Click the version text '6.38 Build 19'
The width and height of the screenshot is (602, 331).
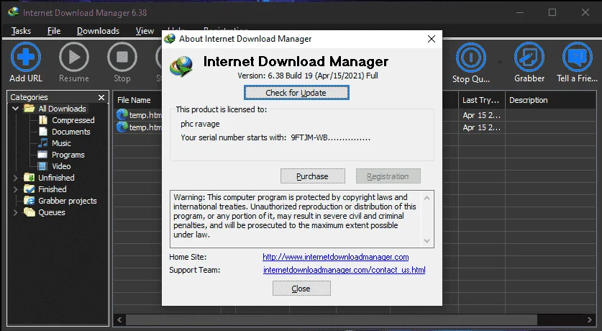click(x=291, y=76)
